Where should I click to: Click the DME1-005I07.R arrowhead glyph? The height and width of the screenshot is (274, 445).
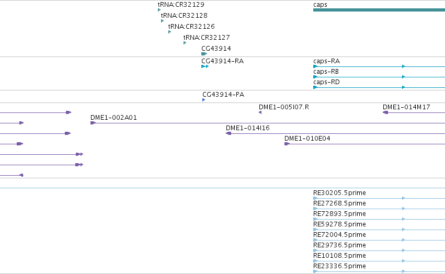(x=260, y=112)
